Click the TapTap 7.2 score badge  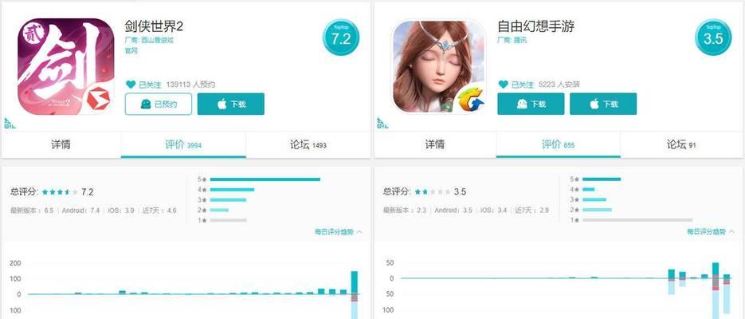pos(341,37)
